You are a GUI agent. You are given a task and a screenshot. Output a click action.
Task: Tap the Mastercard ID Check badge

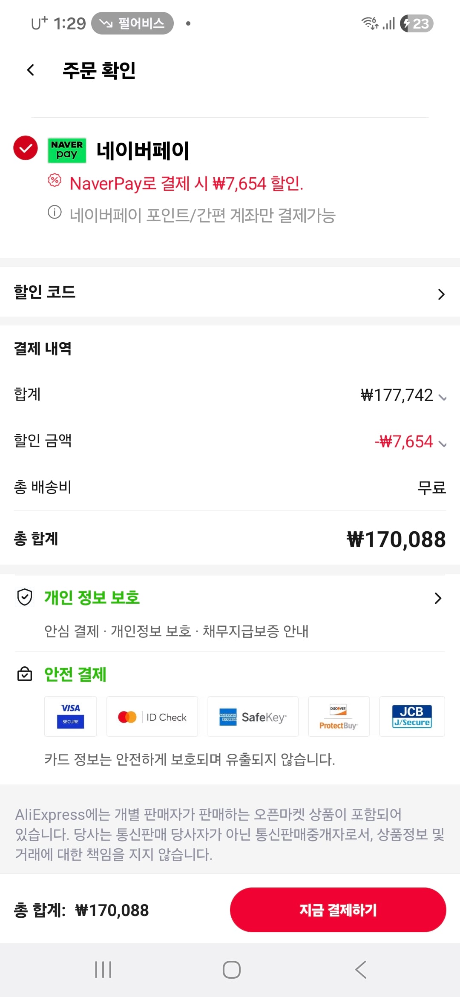(x=152, y=717)
